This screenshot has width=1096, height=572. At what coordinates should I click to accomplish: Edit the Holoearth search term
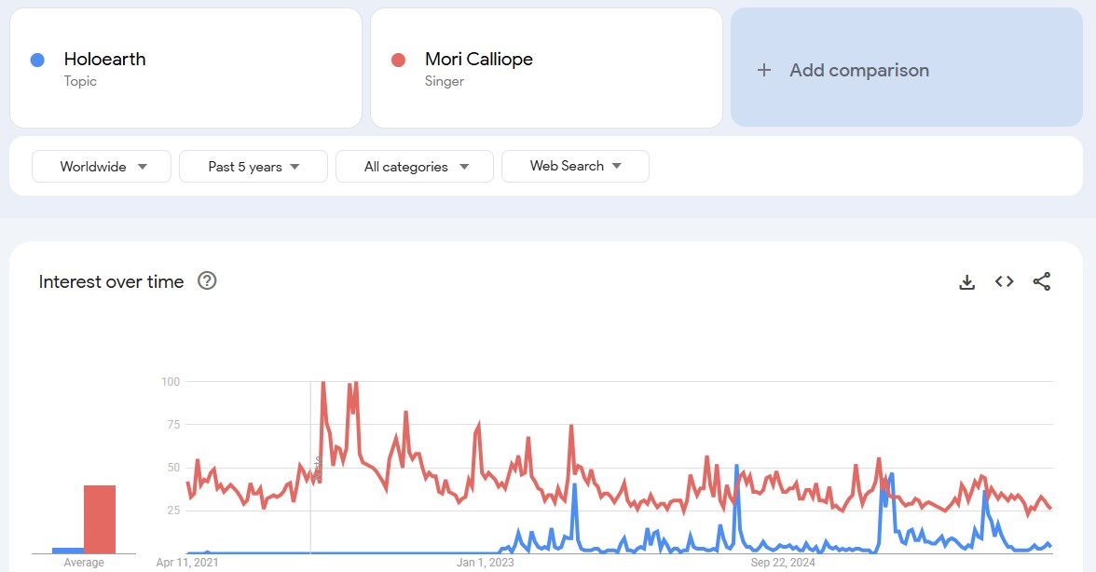pos(105,60)
